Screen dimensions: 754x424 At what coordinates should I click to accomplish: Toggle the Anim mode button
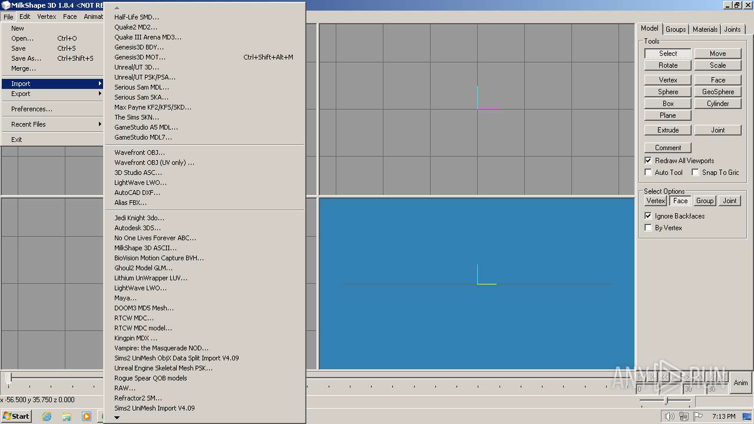click(x=740, y=383)
